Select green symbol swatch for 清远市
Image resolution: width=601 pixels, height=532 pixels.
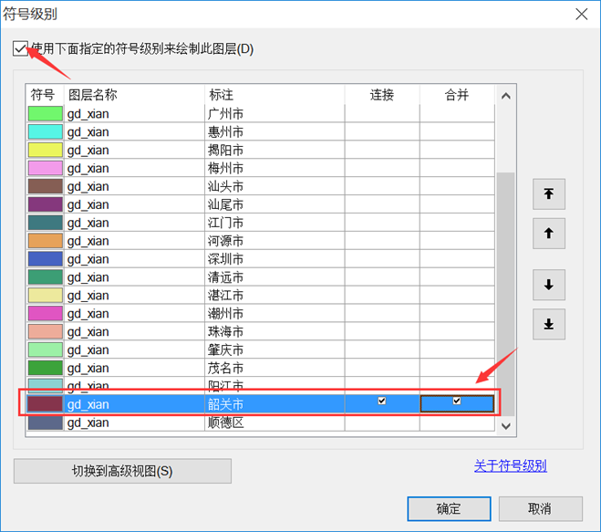pyautogui.click(x=46, y=276)
